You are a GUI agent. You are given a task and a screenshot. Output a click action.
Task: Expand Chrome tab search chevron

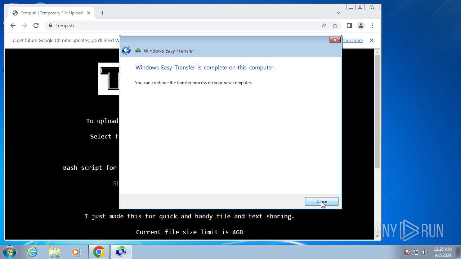(x=339, y=13)
